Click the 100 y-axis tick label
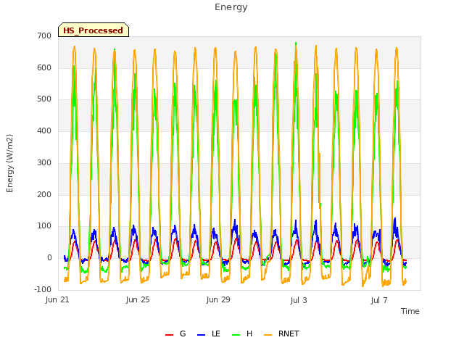464x348 pixels. pyautogui.click(x=44, y=226)
